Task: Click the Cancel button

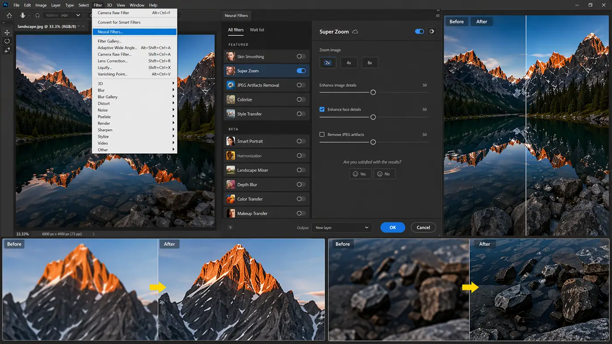Action: coord(423,227)
